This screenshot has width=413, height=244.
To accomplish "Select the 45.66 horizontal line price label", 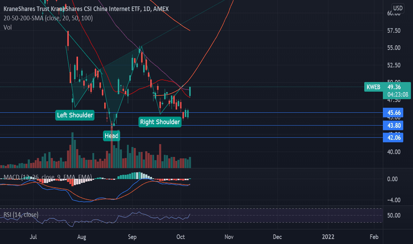I will [393, 113].
